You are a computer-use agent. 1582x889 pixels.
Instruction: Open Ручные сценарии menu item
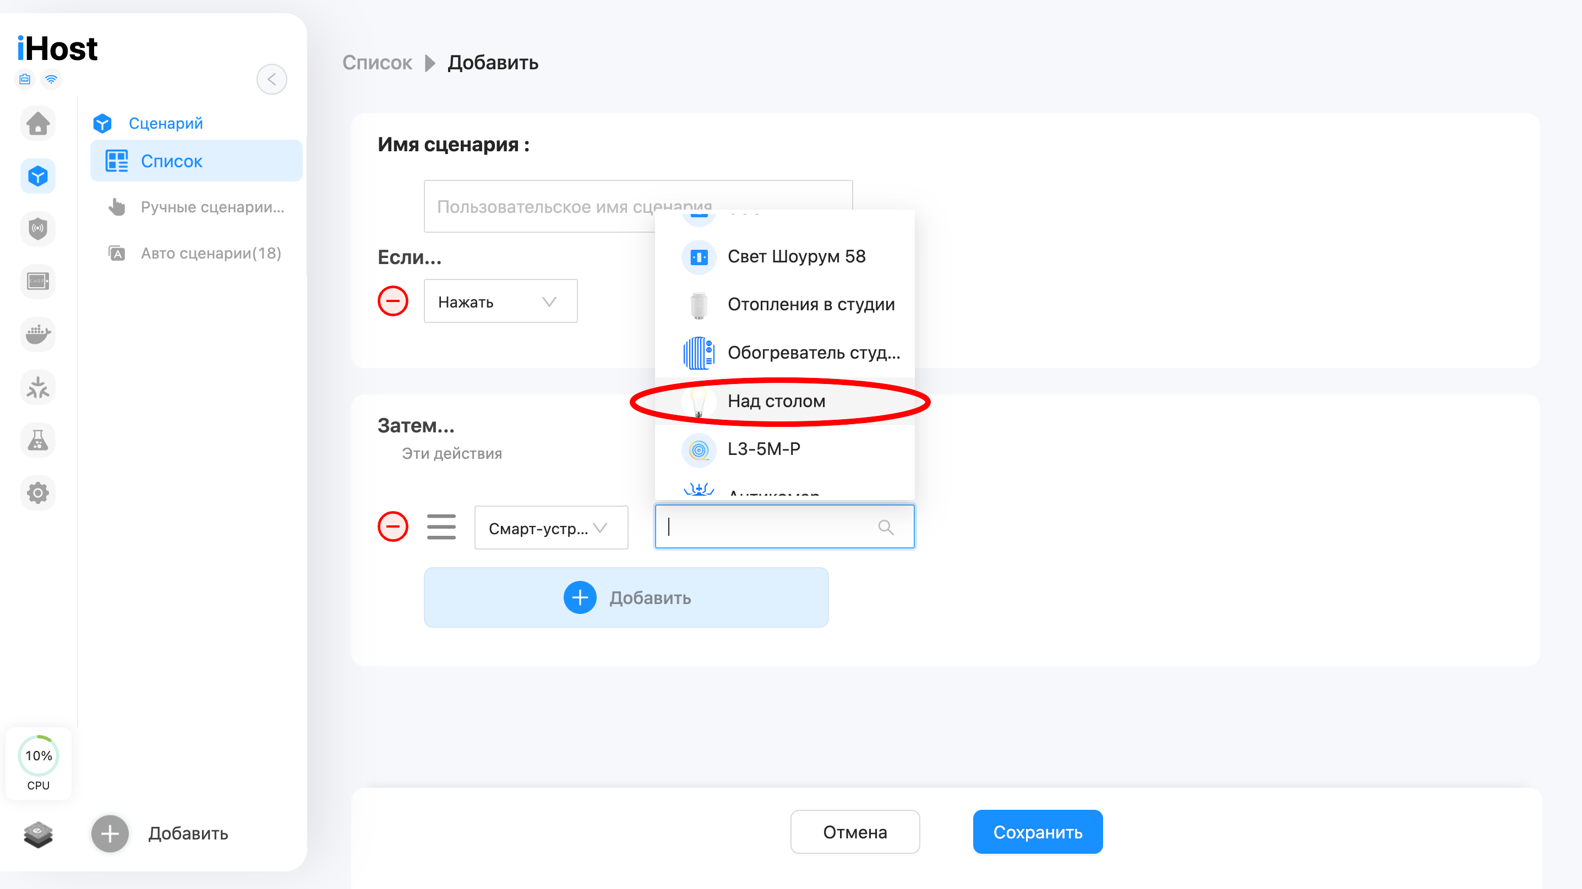pyautogui.click(x=212, y=207)
